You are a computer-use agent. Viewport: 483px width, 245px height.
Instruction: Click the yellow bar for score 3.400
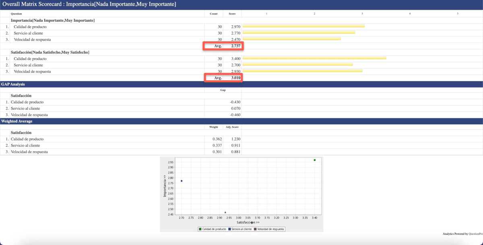click(314, 58)
